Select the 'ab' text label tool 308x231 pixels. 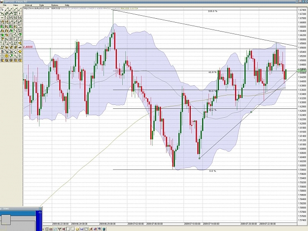(20, 47)
